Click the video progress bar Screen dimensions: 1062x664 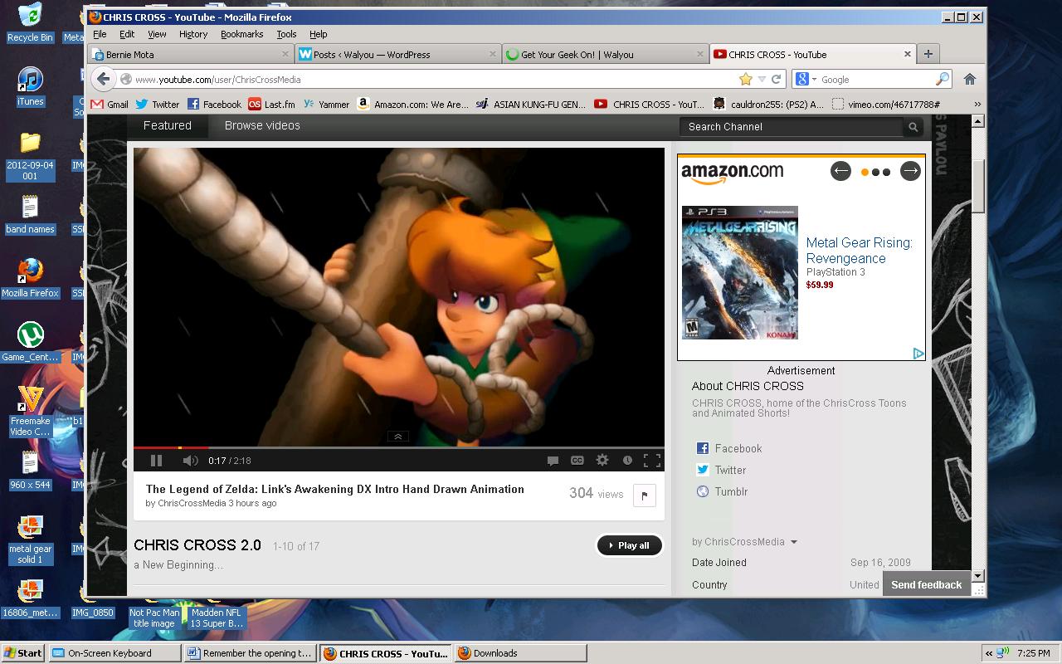[x=398, y=448]
